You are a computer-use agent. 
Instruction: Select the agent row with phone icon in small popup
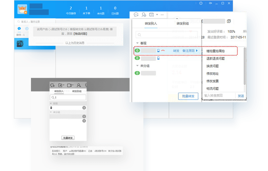click(x=68, y=108)
